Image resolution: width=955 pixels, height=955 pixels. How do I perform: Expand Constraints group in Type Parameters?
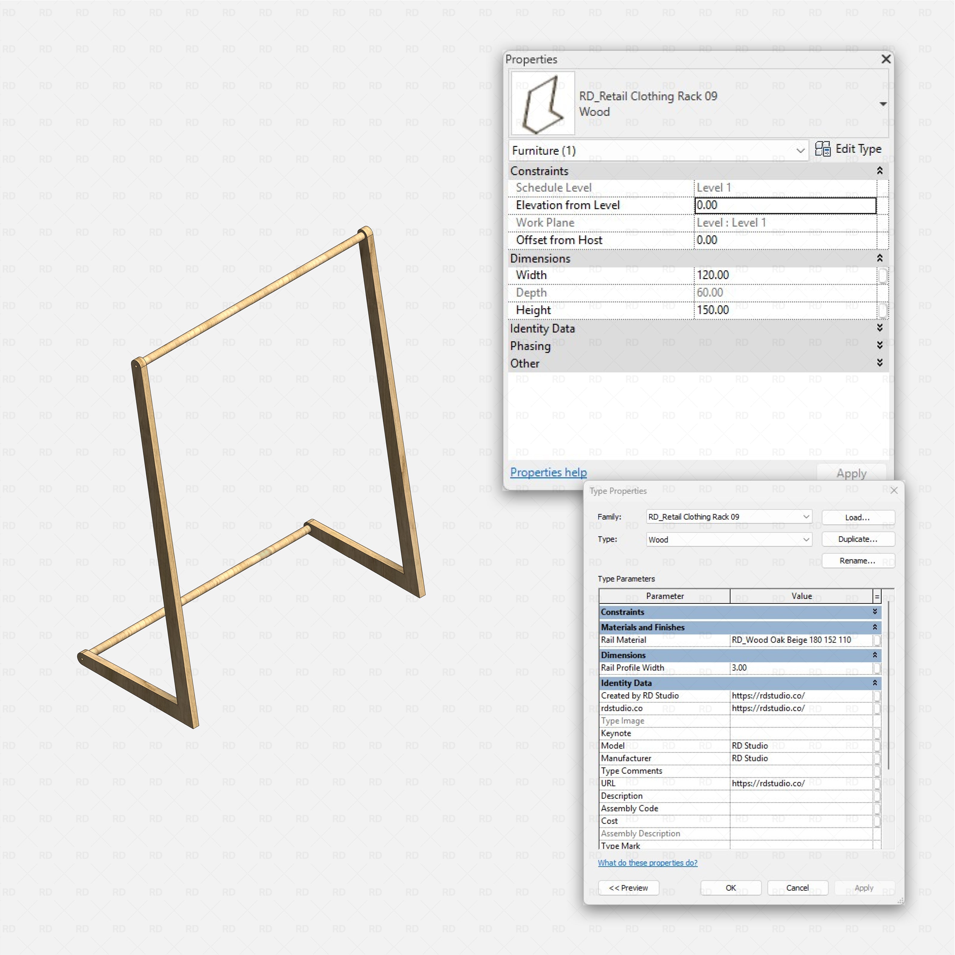point(874,612)
